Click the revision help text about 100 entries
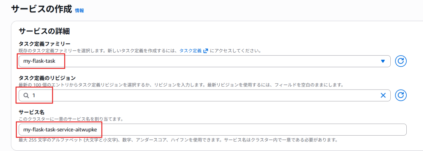The image size is (423, 151). (181, 85)
